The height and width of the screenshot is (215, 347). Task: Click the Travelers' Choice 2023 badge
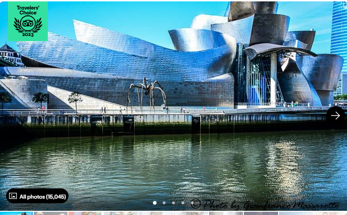click(28, 21)
